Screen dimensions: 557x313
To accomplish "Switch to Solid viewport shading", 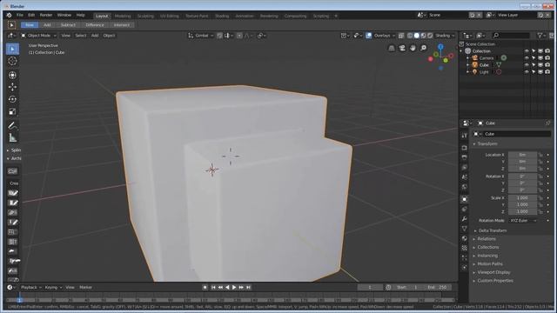I will 417,36.
